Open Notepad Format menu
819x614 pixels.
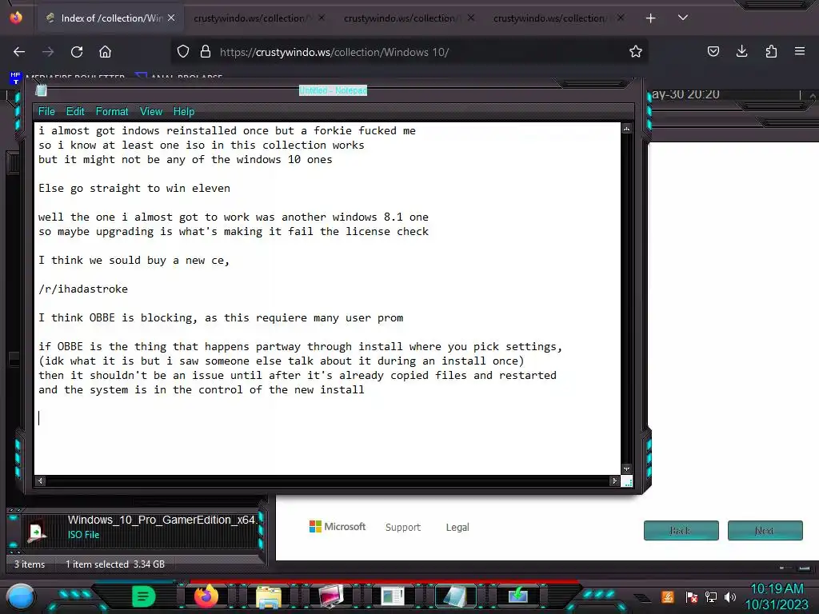pos(112,111)
